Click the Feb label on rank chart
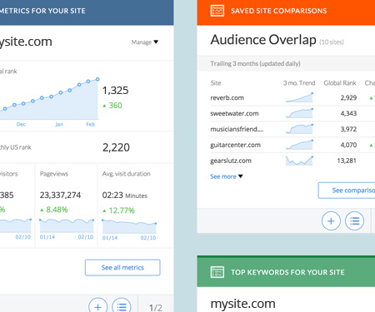The image size is (375, 312). pos(90,124)
